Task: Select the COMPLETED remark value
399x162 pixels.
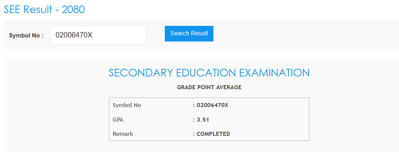Action: coord(213,134)
